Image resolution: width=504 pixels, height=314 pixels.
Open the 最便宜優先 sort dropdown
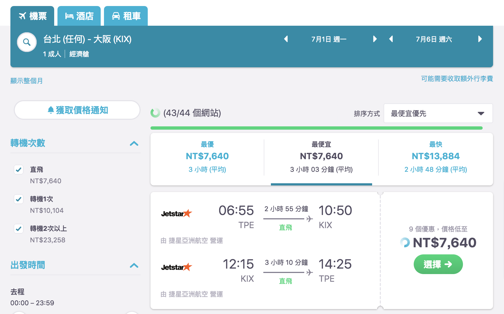click(x=438, y=113)
